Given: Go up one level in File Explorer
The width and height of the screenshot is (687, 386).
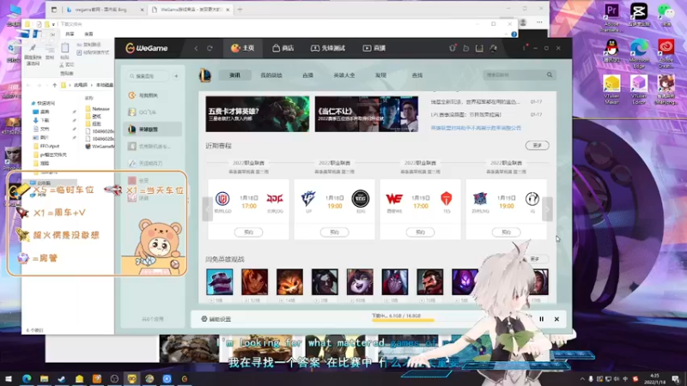Looking at the screenshot, I should click(55, 85).
